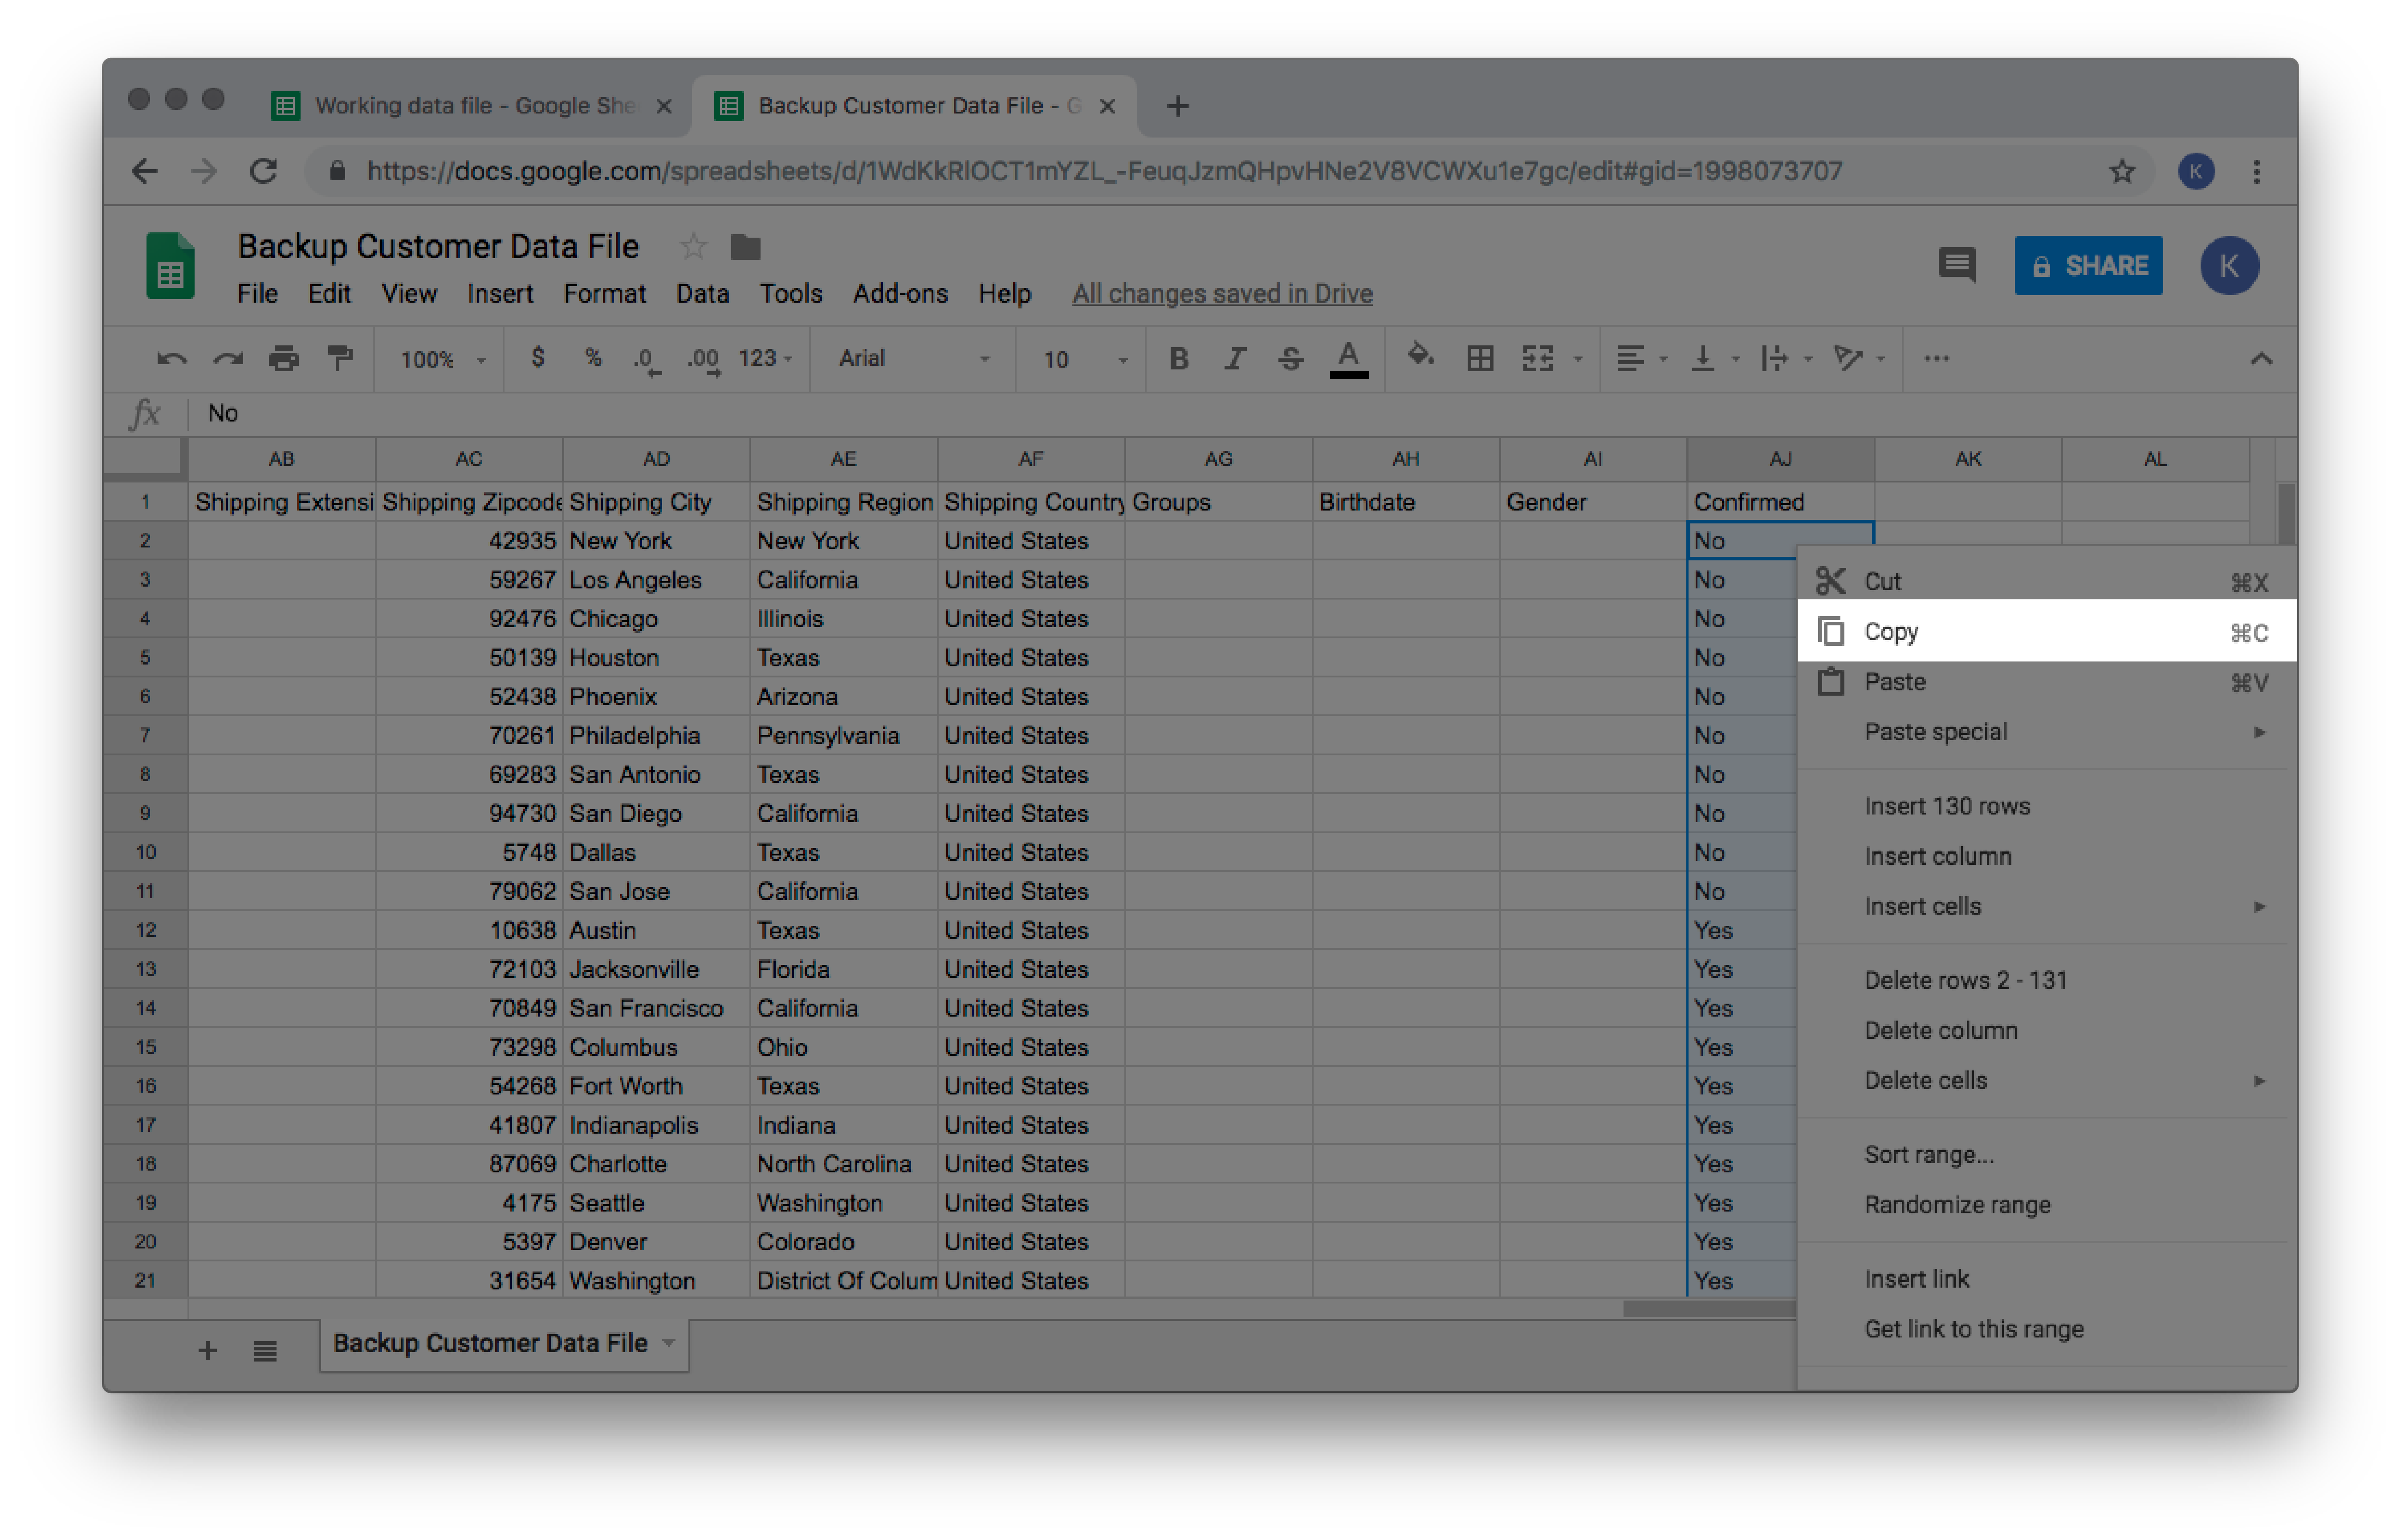The width and height of the screenshot is (2401, 1540).
Task: Select the Paint format tool
Action: tap(340, 358)
